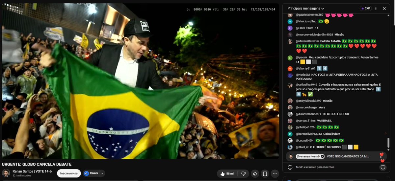Click message PATRIA AMADA
This screenshot has height=181, width=395.
(330, 41)
